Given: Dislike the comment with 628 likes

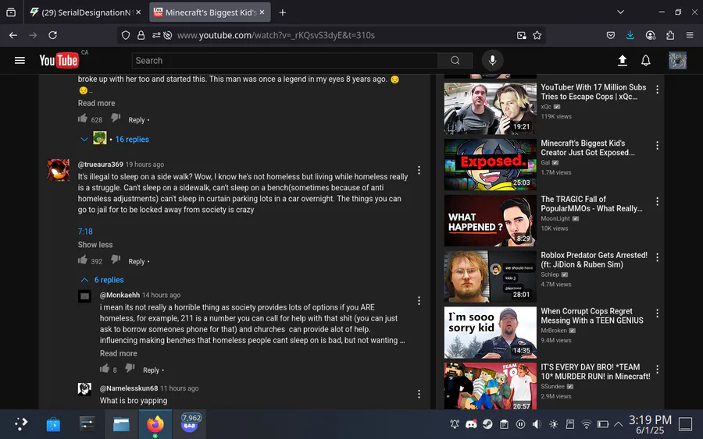Looking at the screenshot, I should 116,119.
